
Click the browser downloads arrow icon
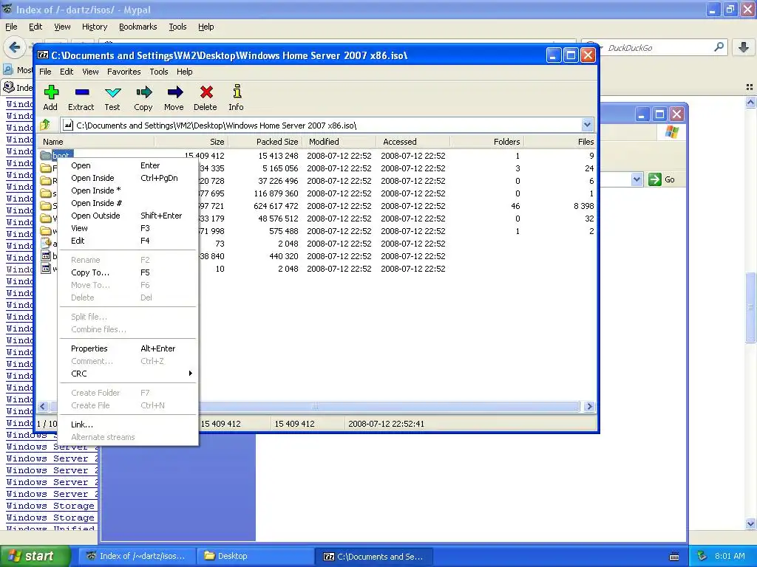point(744,47)
